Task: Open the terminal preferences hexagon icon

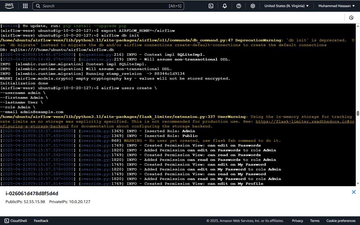Action: point(351,18)
